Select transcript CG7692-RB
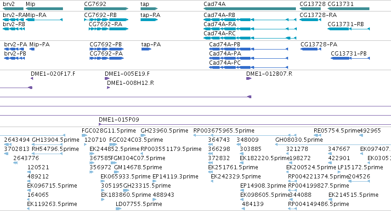Viewport: 391px width, 211px height. [x=106, y=20]
